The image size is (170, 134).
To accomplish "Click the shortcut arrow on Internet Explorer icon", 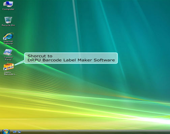I will [5, 38].
